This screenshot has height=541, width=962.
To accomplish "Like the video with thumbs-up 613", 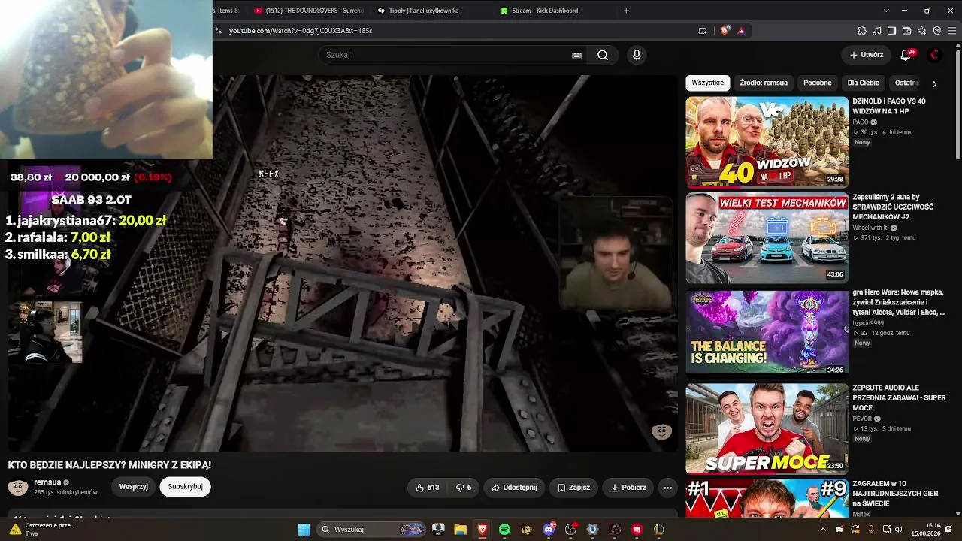I will [x=427, y=488].
